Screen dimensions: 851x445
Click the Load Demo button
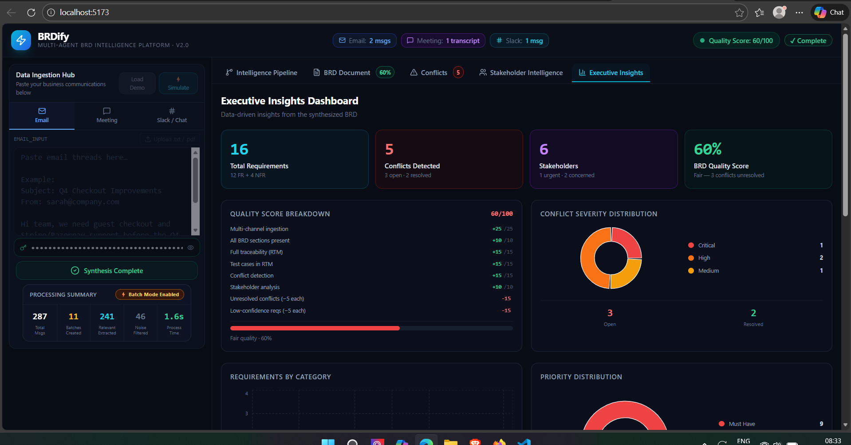pos(137,83)
